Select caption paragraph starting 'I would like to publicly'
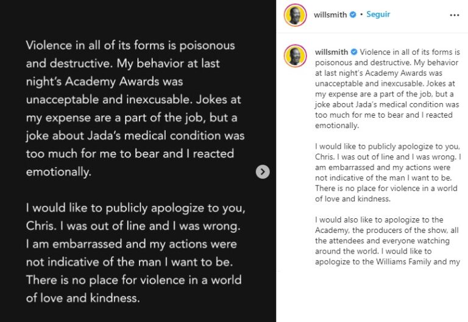Screen dimensions: 468x322 pos(388,173)
